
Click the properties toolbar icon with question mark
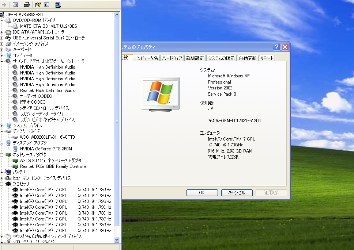click(38, 5)
